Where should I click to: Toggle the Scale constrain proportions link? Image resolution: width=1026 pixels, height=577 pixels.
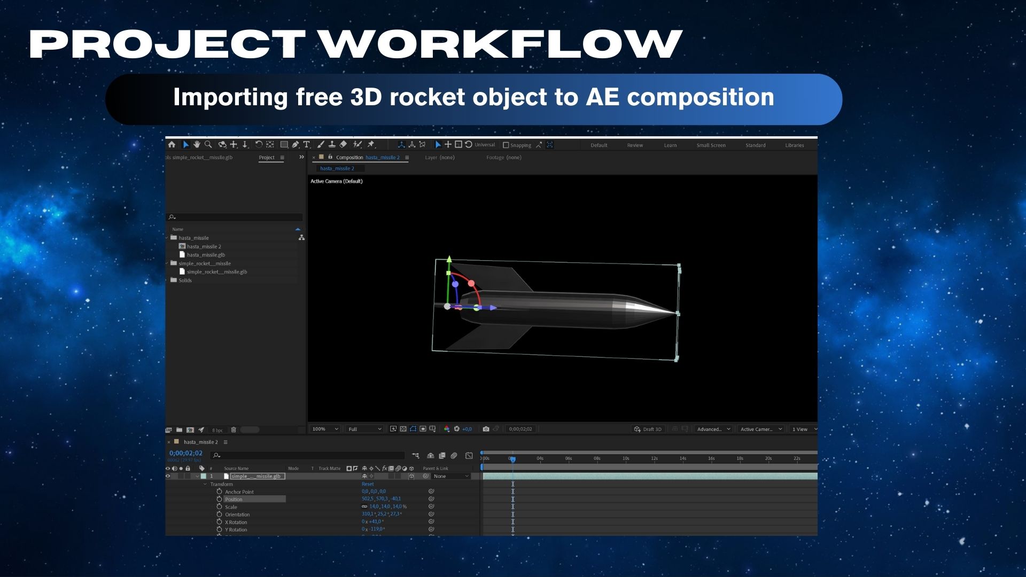pos(364,506)
